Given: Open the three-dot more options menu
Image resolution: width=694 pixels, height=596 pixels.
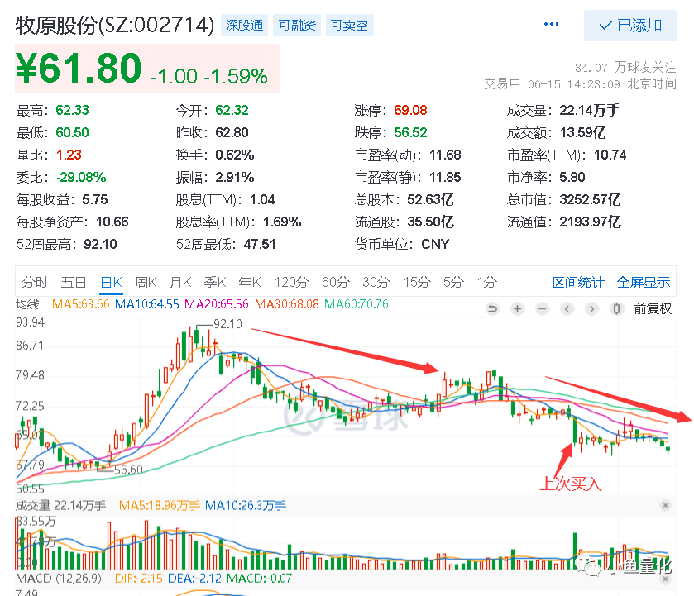Looking at the screenshot, I should tap(551, 24).
